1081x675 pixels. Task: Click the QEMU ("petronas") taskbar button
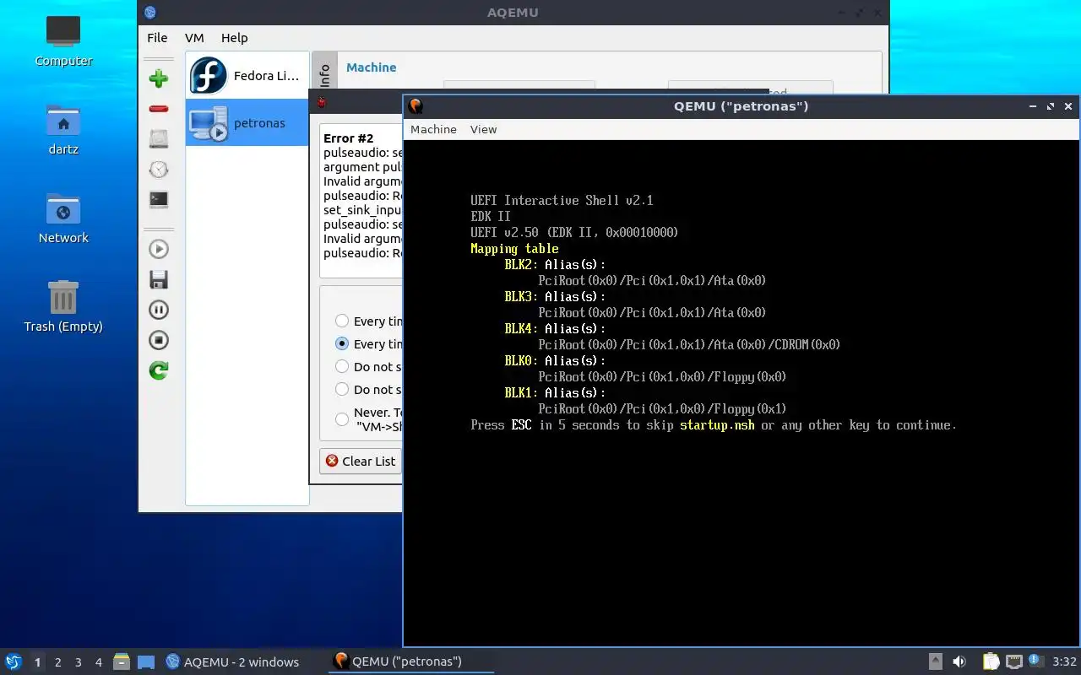(x=410, y=661)
